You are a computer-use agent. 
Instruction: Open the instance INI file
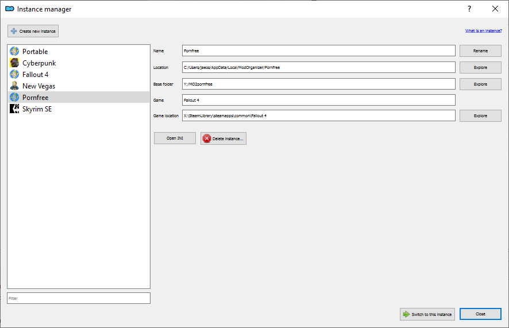[x=175, y=138]
